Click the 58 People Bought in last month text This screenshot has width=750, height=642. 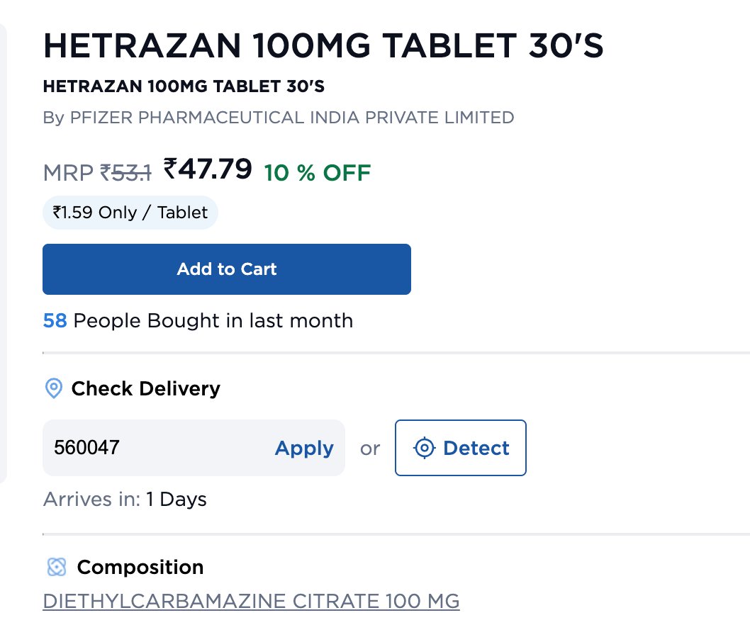tap(198, 321)
